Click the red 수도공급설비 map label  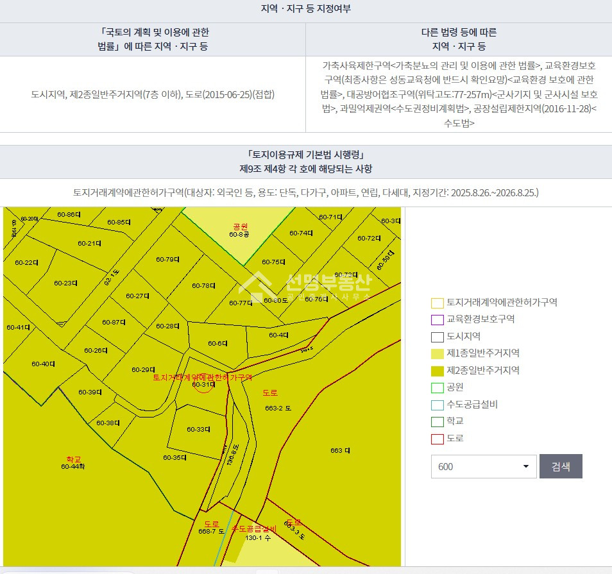[x=254, y=529]
